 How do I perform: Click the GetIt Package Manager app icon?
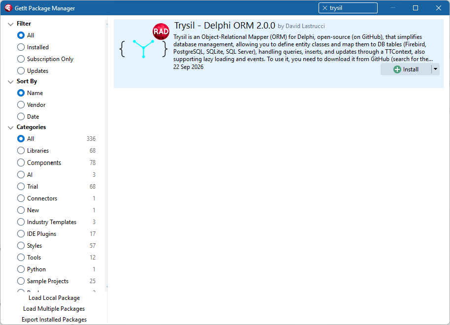coord(8,8)
